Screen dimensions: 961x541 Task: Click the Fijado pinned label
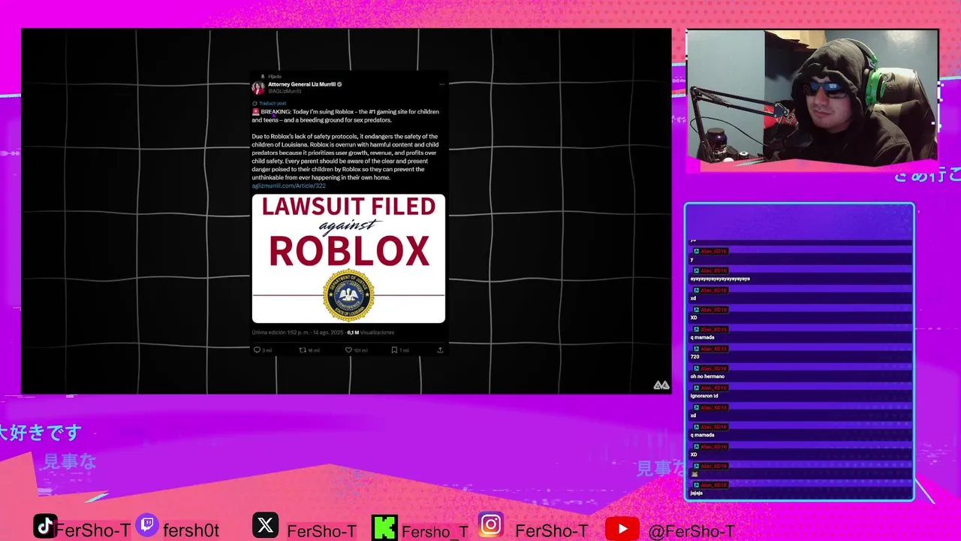pyautogui.click(x=275, y=77)
